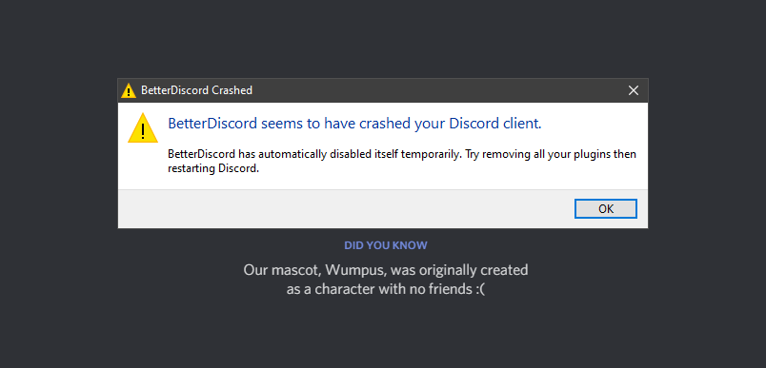Click the blue crash heading message
Screen dimensions: 766x368
point(354,124)
